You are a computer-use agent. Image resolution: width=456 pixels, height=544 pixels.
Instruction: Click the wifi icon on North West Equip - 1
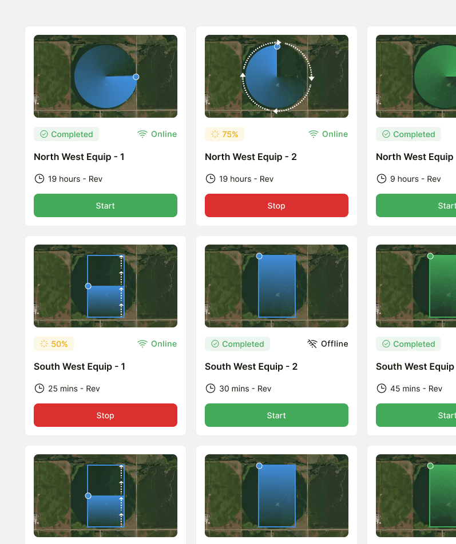[x=142, y=134]
